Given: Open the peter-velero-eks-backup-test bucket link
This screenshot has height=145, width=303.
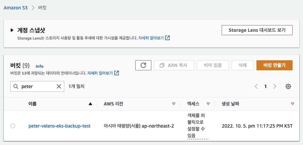Looking at the screenshot, I should click(x=60, y=126).
